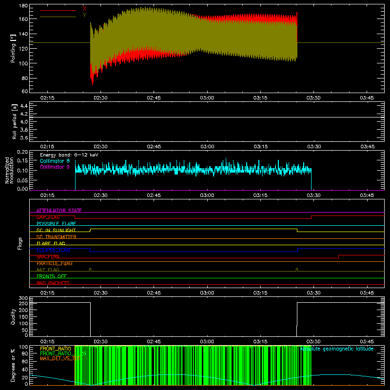Click the 0.20 tick on modulation axis
390x390 pixels.
(22, 152)
